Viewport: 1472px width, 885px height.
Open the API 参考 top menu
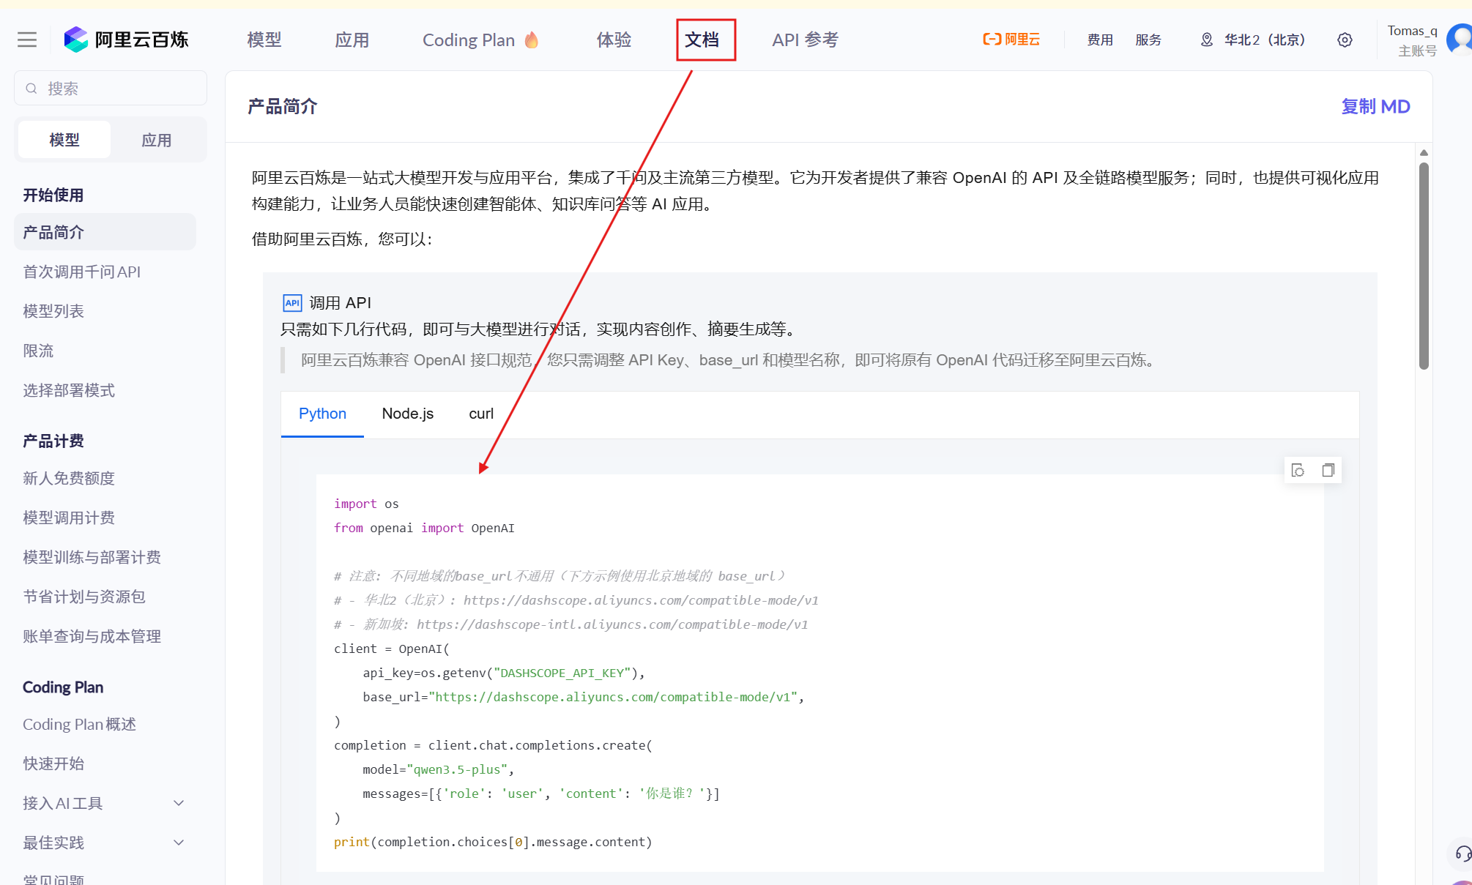pyautogui.click(x=805, y=40)
